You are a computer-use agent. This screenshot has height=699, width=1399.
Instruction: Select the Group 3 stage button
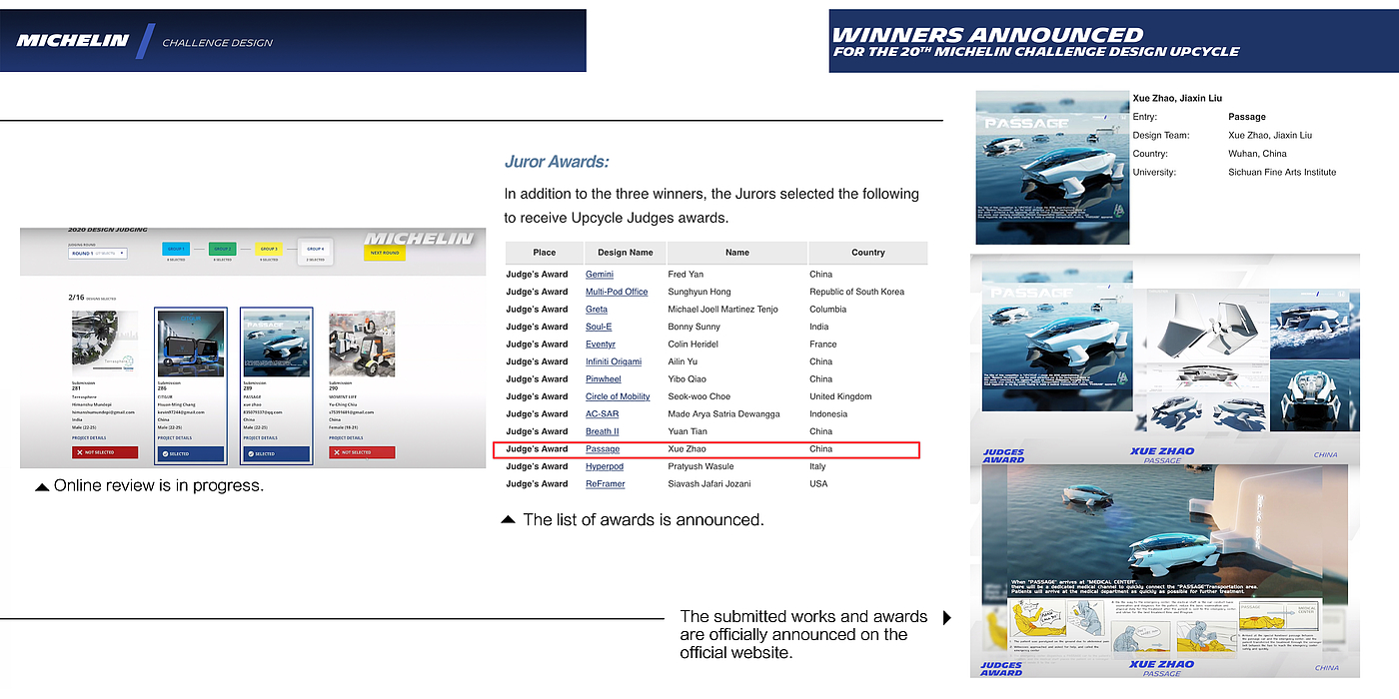click(x=268, y=249)
